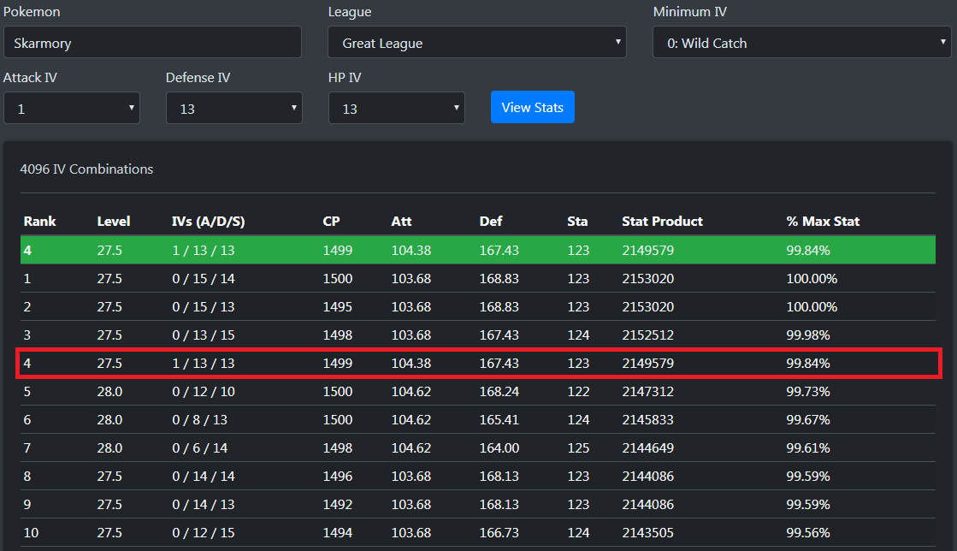Click the % Max Stat column header
The image size is (957, 551).
(x=823, y=221)
